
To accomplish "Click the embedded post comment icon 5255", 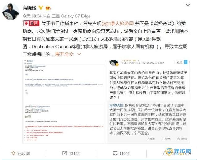I will tap(163, 139).
